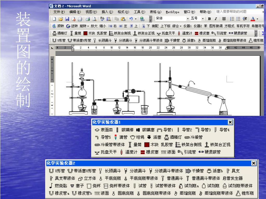Screen dimensions: 266x199
Task: Toggle Bold formatting button
Action: (210, 19)
